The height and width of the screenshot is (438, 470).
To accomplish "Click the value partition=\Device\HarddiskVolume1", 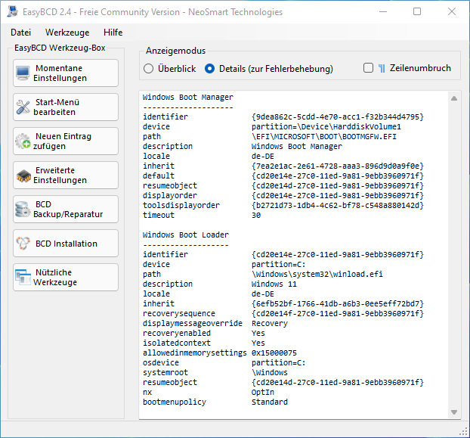I will pyautogui.click(x=326, y=126).
